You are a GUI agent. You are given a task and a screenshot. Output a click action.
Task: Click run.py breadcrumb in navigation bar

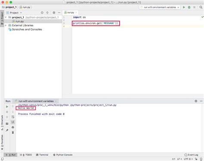coord(25,7)
